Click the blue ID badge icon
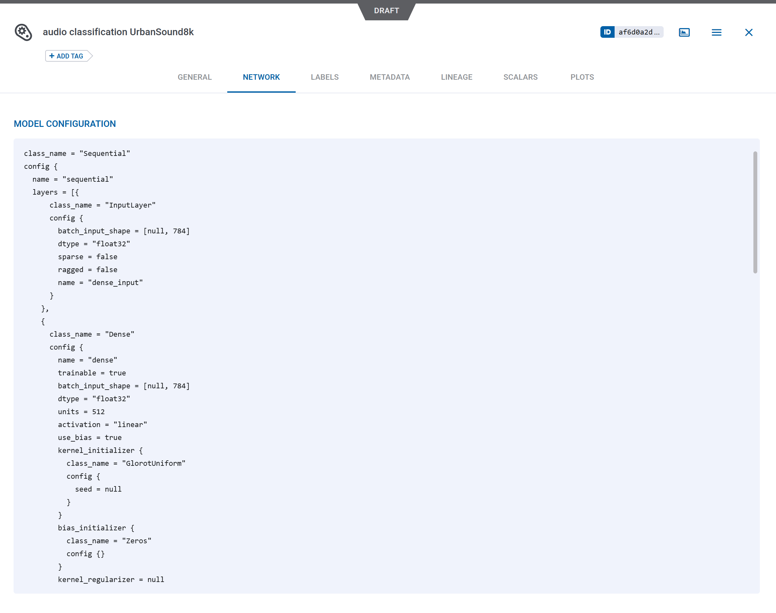 point(607,32)
